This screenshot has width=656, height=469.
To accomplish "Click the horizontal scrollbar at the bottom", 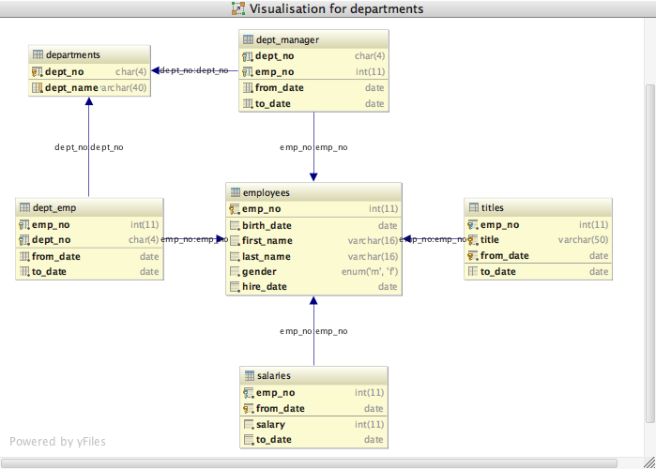I will [309, 463].
